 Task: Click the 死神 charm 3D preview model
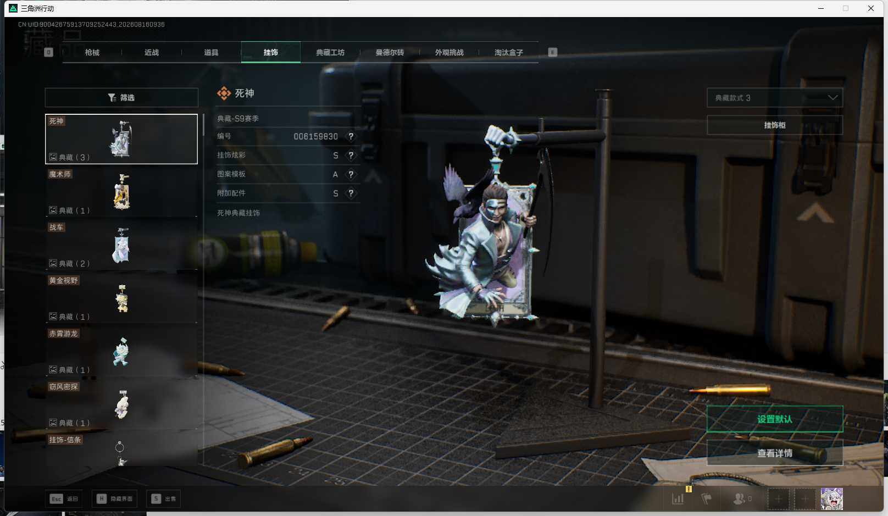coord(490,225)
